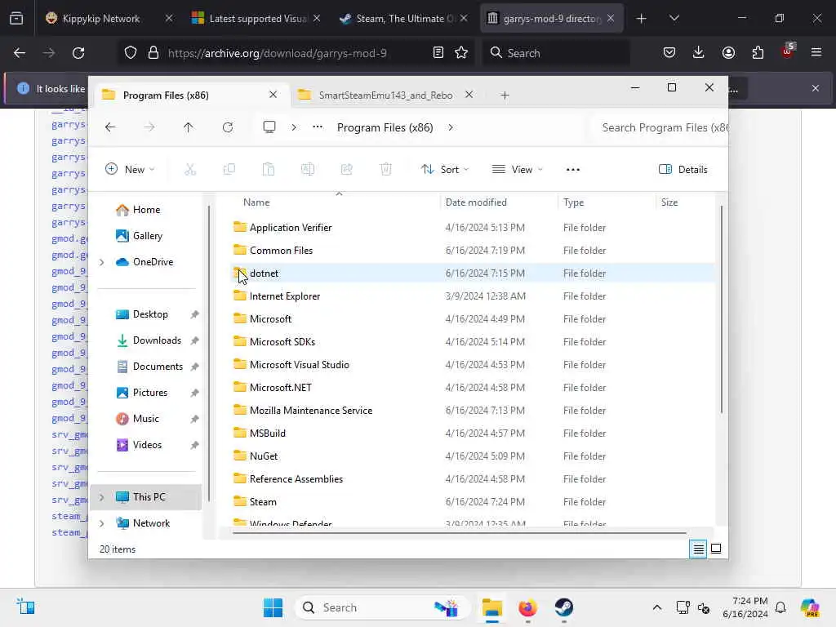Click the Rename icon in Explorer toolbar
836x627 pixels.
(x=308, y=170)
